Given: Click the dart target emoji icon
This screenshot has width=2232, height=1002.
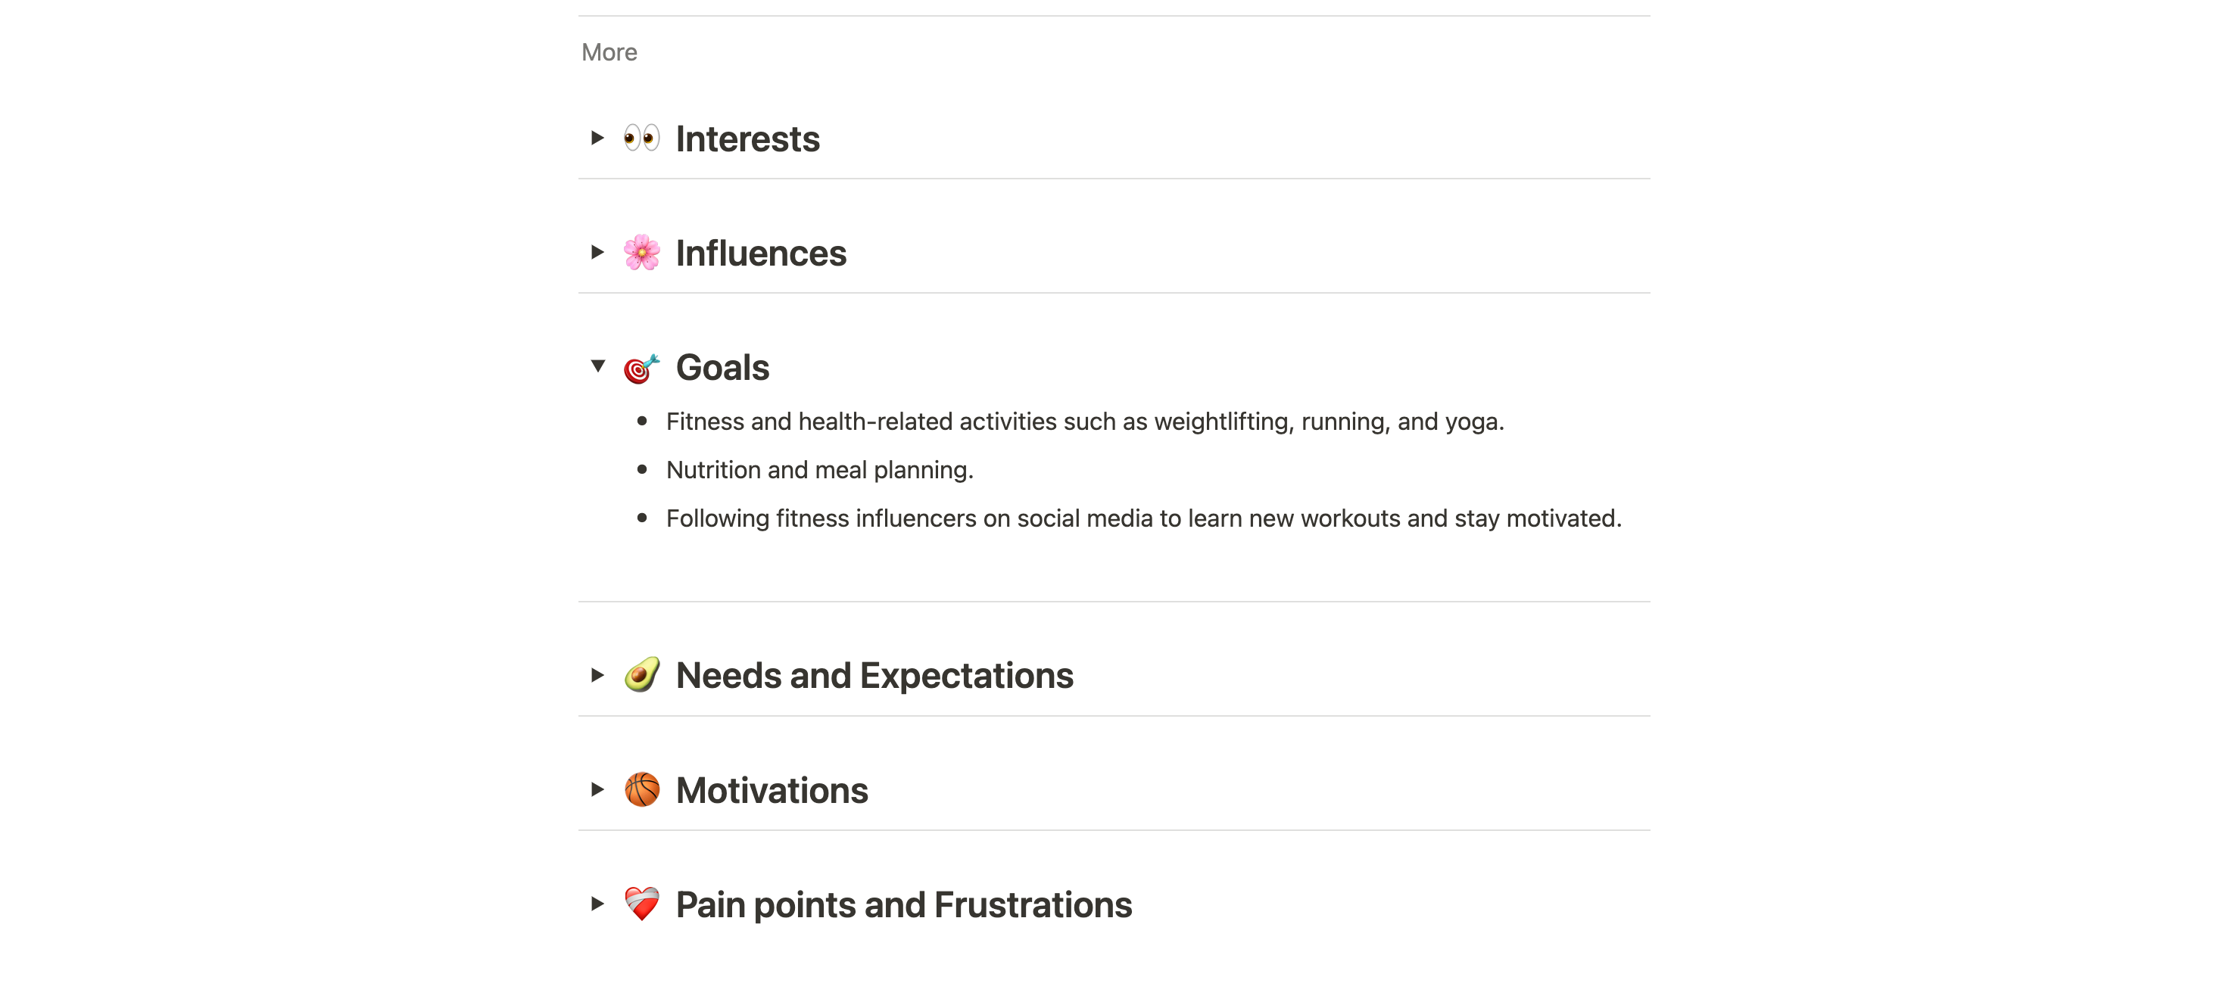Looking at the screenshot, I should 641,368.
